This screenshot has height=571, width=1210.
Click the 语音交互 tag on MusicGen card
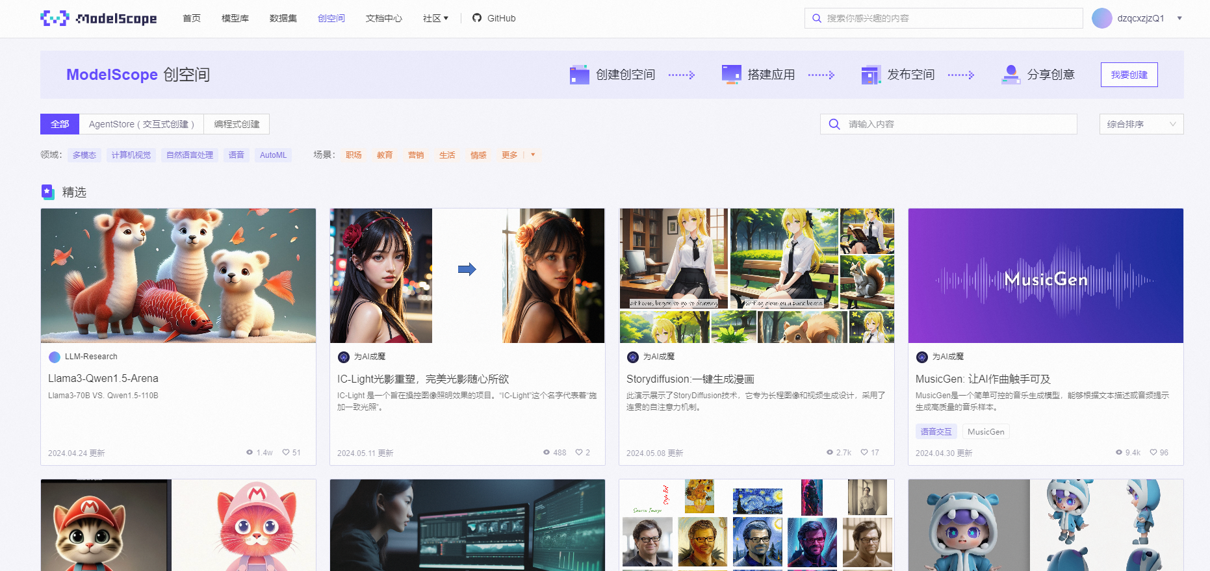(936, 431)
